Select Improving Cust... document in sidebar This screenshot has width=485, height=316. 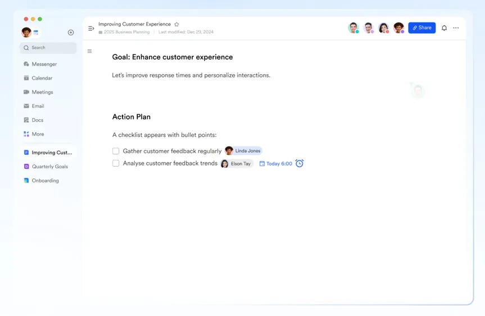(48, 153)
